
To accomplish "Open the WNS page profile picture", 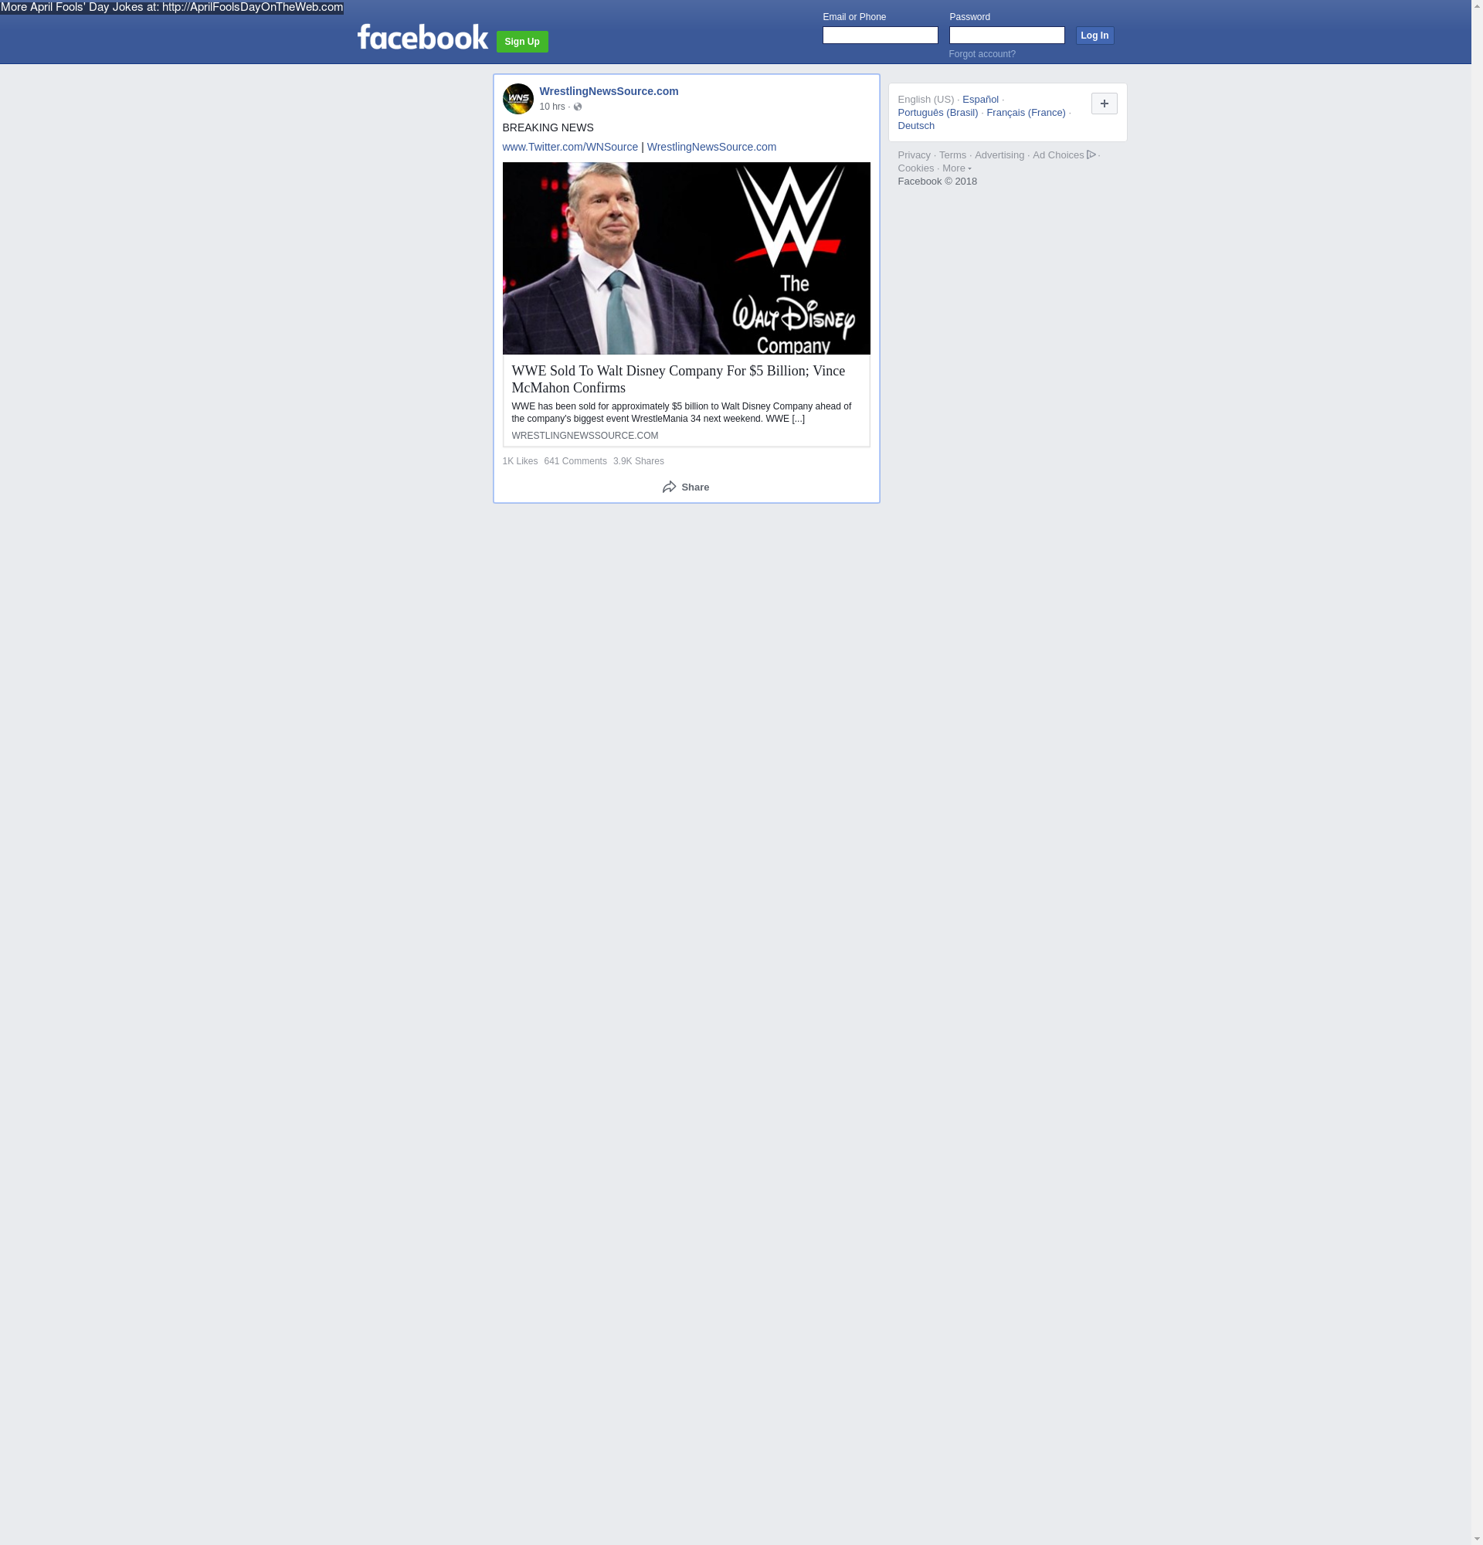I will [518, 99].
